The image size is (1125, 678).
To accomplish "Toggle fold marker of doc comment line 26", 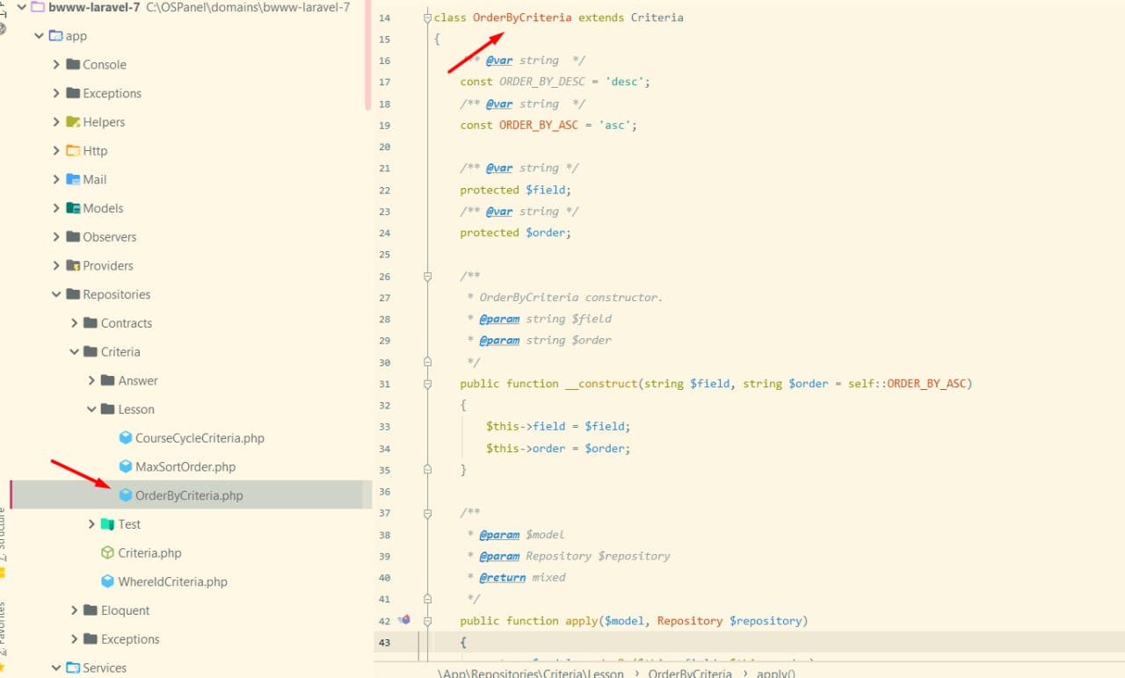I will (427, 277).
